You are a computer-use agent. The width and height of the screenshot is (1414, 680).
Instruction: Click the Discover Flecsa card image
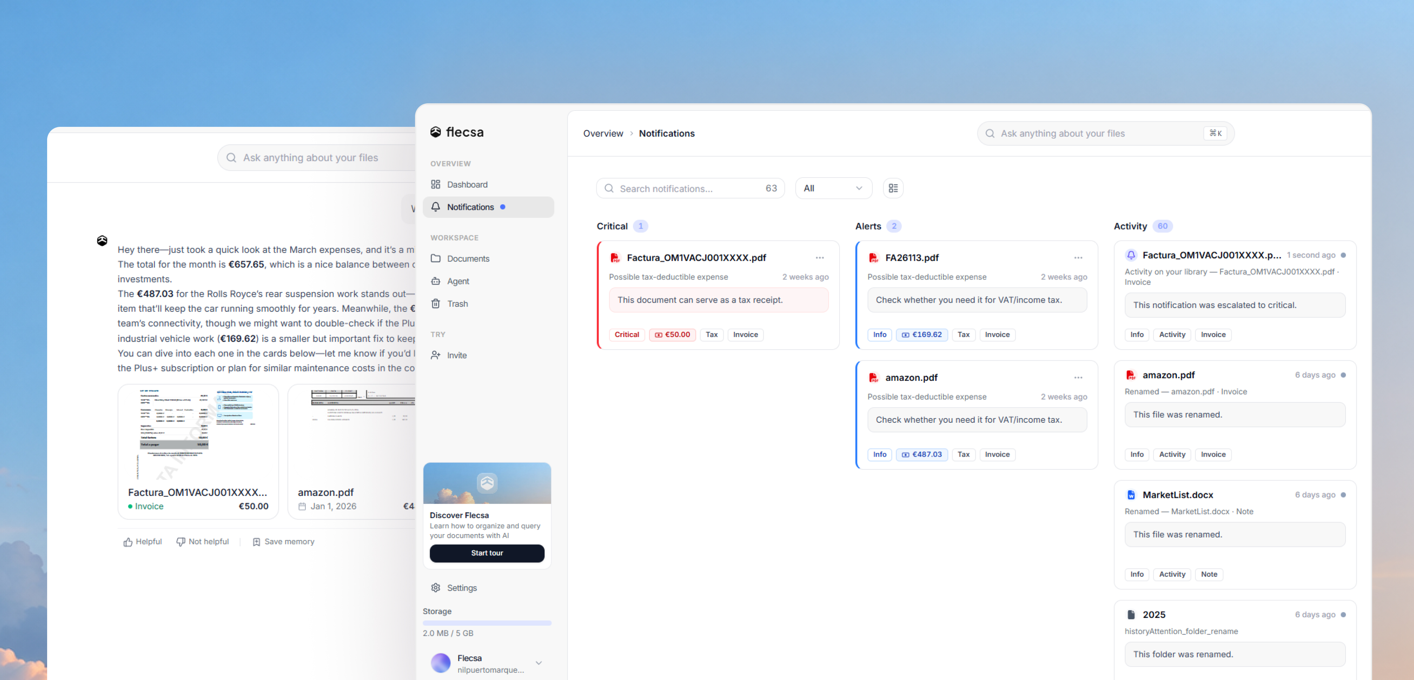[487, 483]
